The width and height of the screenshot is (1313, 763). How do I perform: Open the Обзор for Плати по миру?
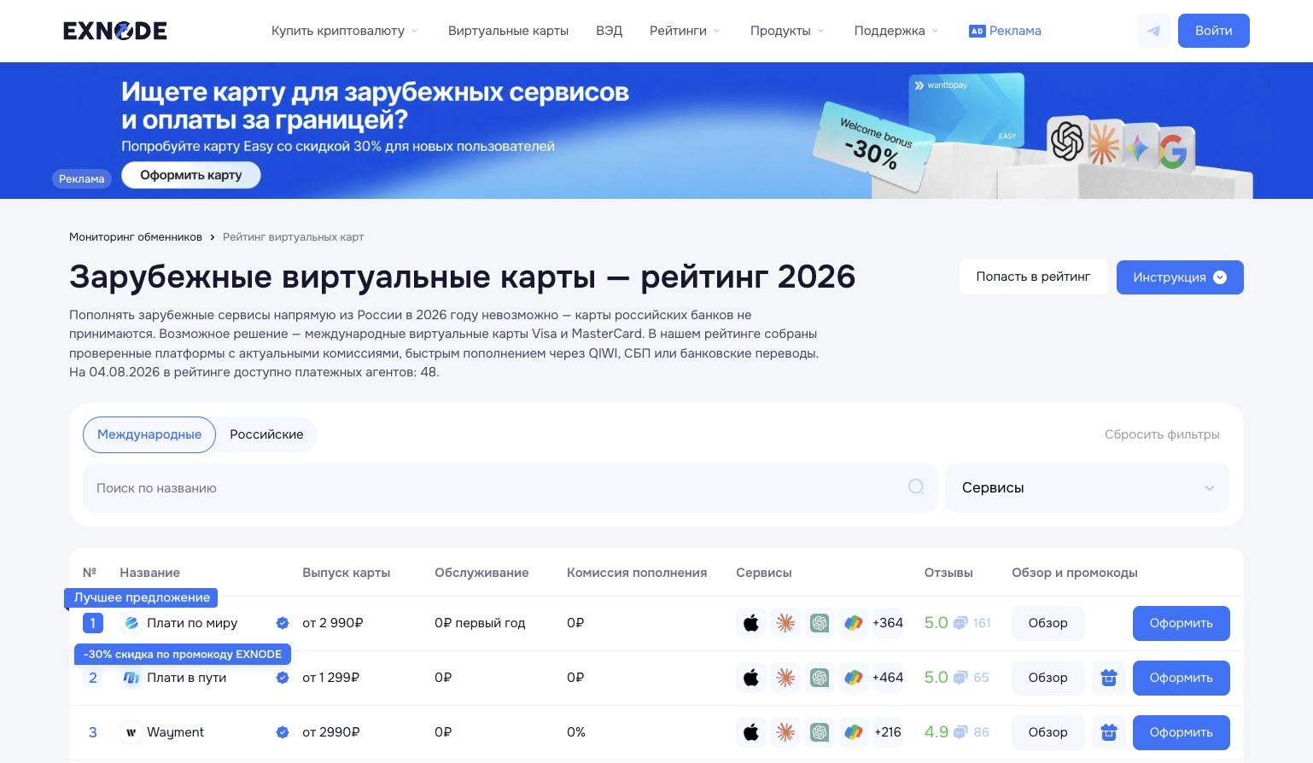coord(1048,623)
